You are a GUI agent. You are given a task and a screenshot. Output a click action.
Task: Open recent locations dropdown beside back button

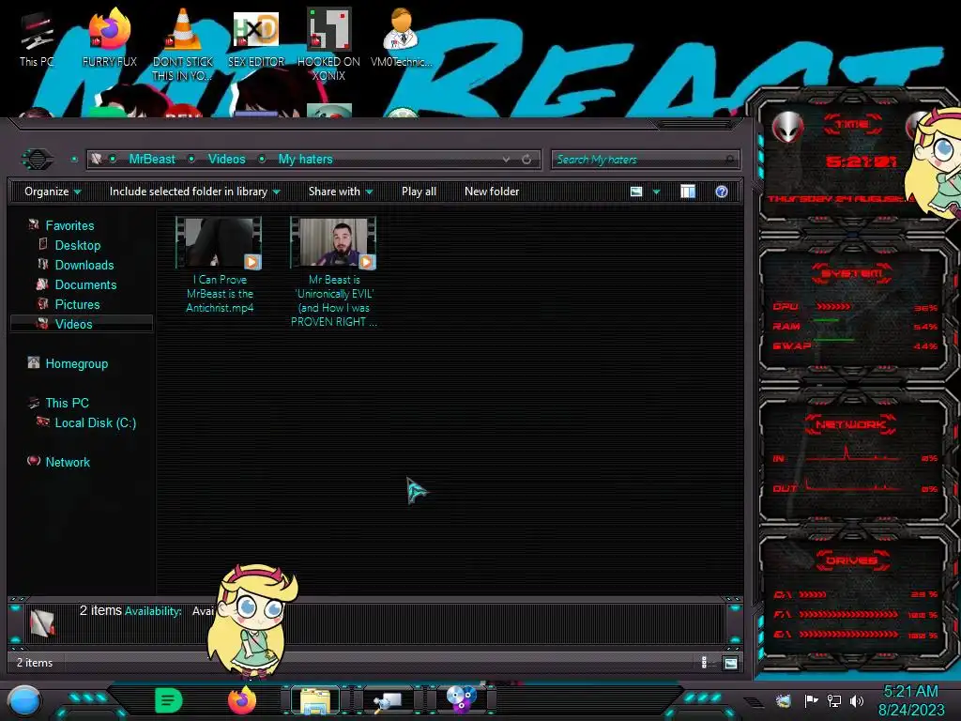pyautogui.click(x=74, y=160)
